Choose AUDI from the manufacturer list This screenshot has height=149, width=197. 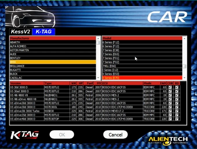53,54
